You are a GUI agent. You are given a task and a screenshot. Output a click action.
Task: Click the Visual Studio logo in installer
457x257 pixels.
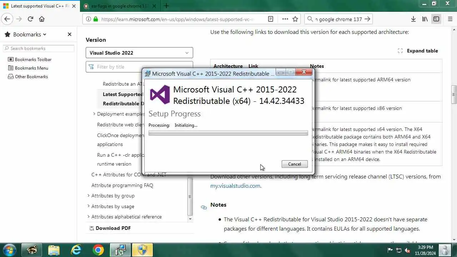tap(160, 95)
